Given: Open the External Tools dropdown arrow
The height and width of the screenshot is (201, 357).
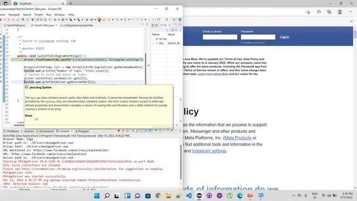Looking at the screenshot, I should pyautogui.click(x=82, y=20).
